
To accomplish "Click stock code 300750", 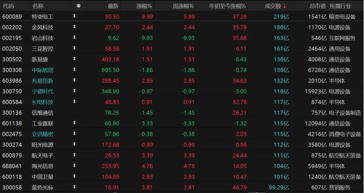I will pos(12,92).
